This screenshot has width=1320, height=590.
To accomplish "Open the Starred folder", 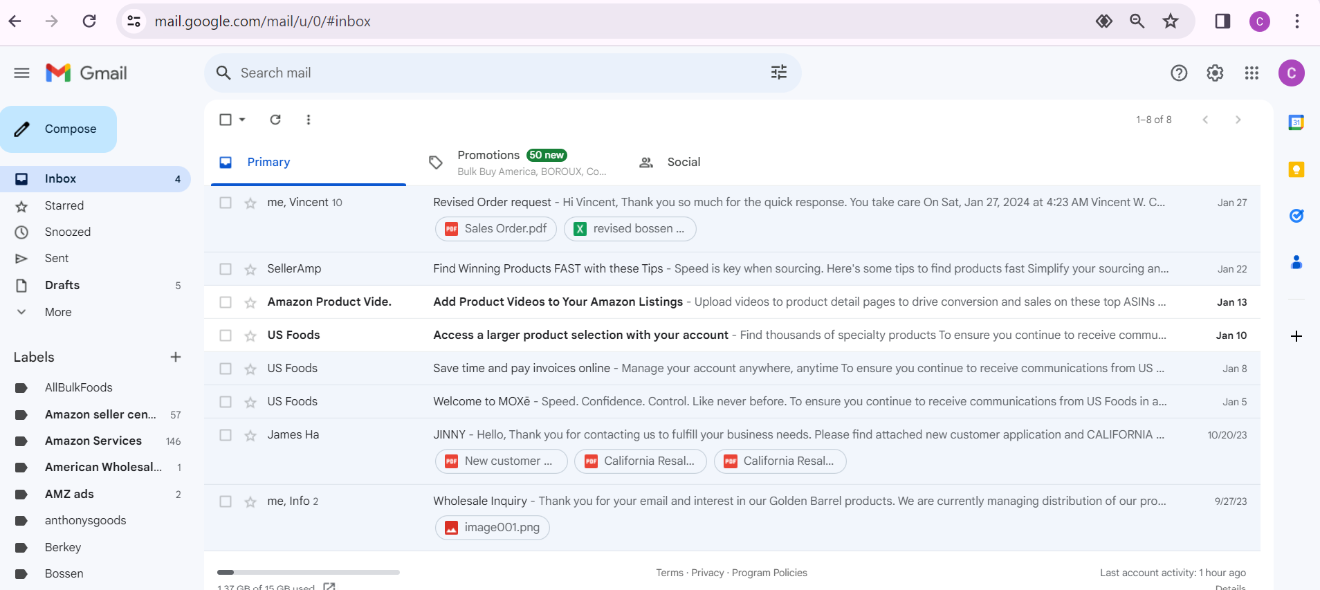I will tap(95, 205).
